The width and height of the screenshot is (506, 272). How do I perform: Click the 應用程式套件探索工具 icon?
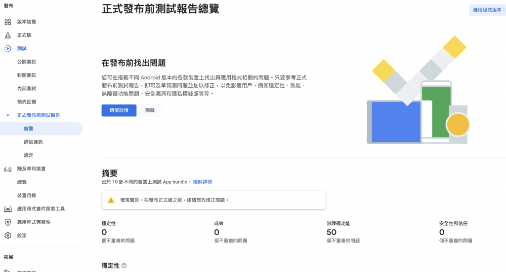pyautogui.click(x=8, y=209)
